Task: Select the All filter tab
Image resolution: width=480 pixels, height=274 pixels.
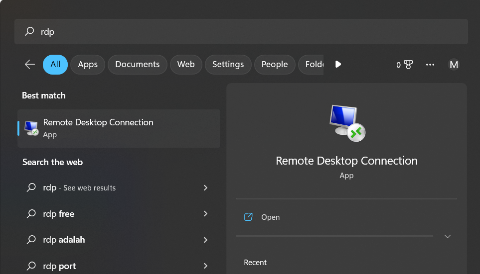Action: pos(55,65)
